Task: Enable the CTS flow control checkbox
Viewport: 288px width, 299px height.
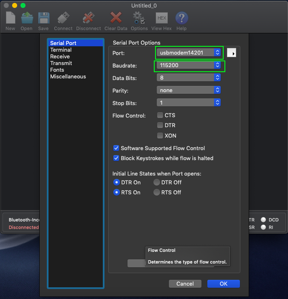Action: coord(160,116)
